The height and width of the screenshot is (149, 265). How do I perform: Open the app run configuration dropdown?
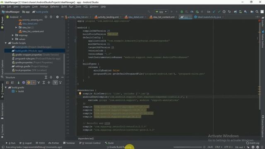pyautogui.click(x=161, y=12)
